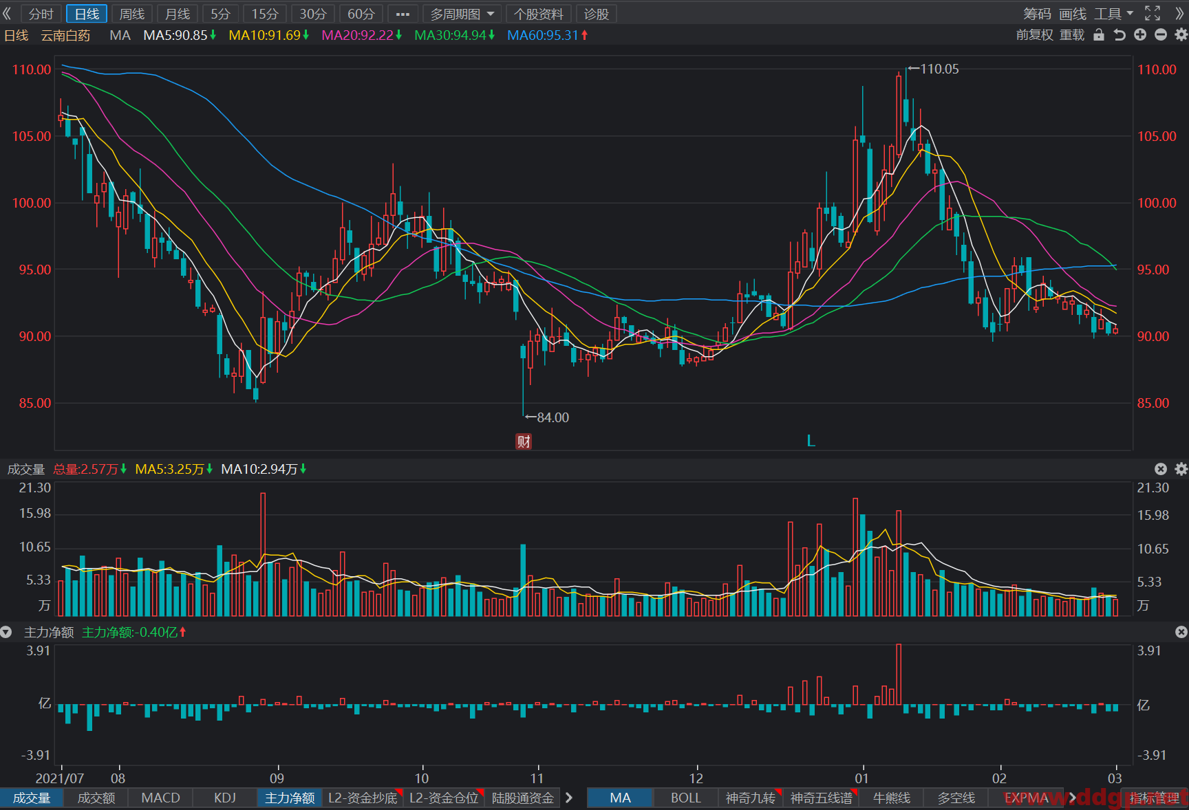Click MA60:95.31 value label
This screenshot has height=810, width=1189.
tap(547, 35)
